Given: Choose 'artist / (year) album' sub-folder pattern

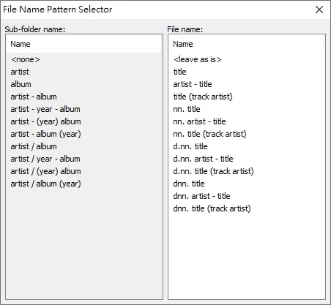Looking at the screenshot, I should click(x=45, y=171).
